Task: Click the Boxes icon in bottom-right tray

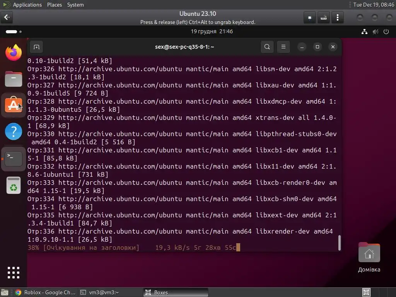Action: tap(366, 292)
